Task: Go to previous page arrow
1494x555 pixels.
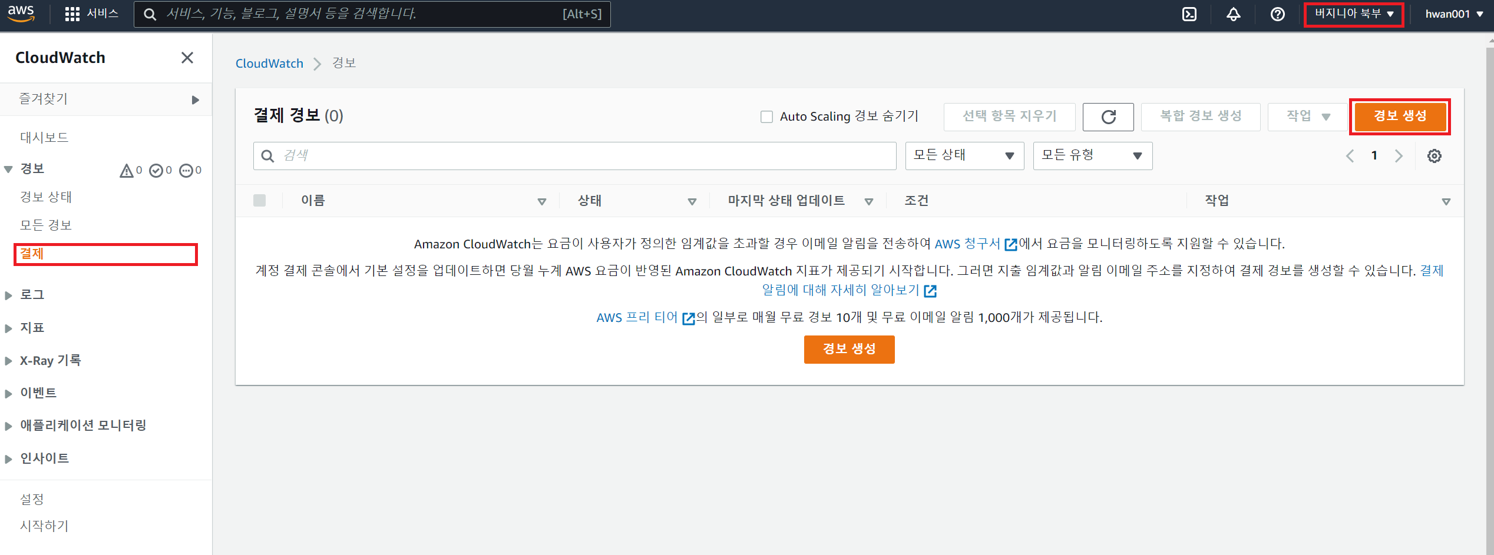Action: [1350, 156]
